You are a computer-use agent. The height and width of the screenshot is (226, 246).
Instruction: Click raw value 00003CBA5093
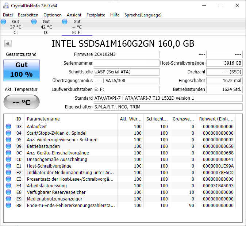coord(218,186)
